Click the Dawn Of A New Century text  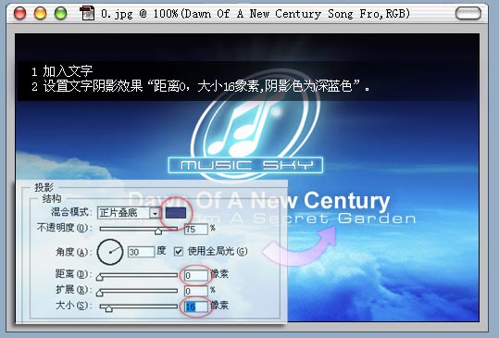pos(259,201)
